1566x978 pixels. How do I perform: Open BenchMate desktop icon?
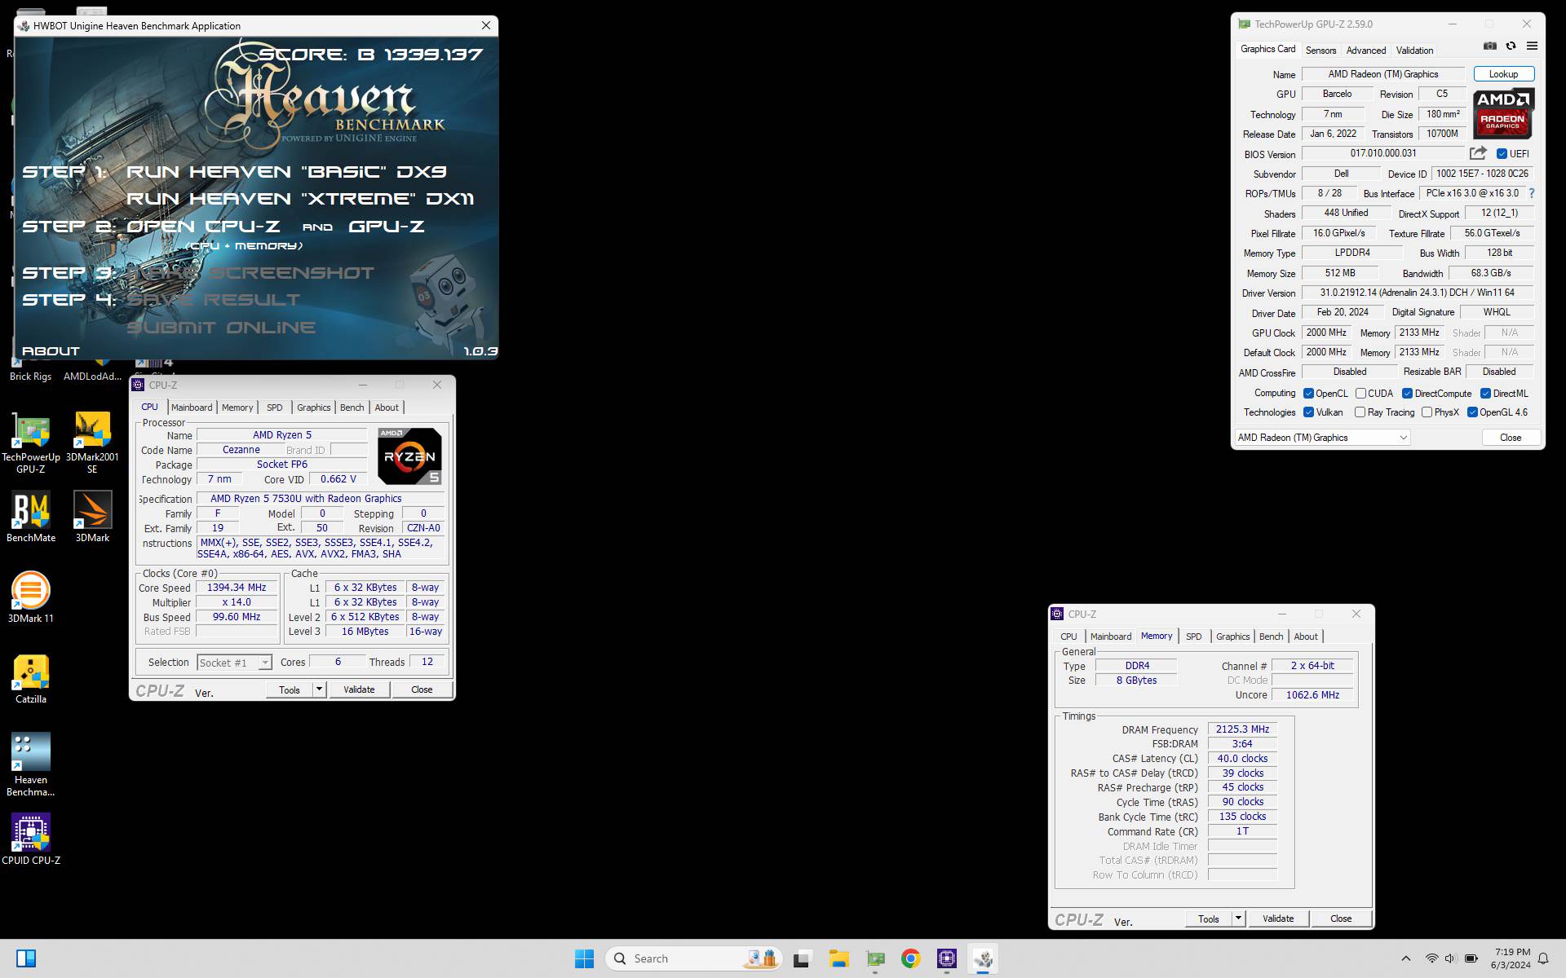click(31, 518)
